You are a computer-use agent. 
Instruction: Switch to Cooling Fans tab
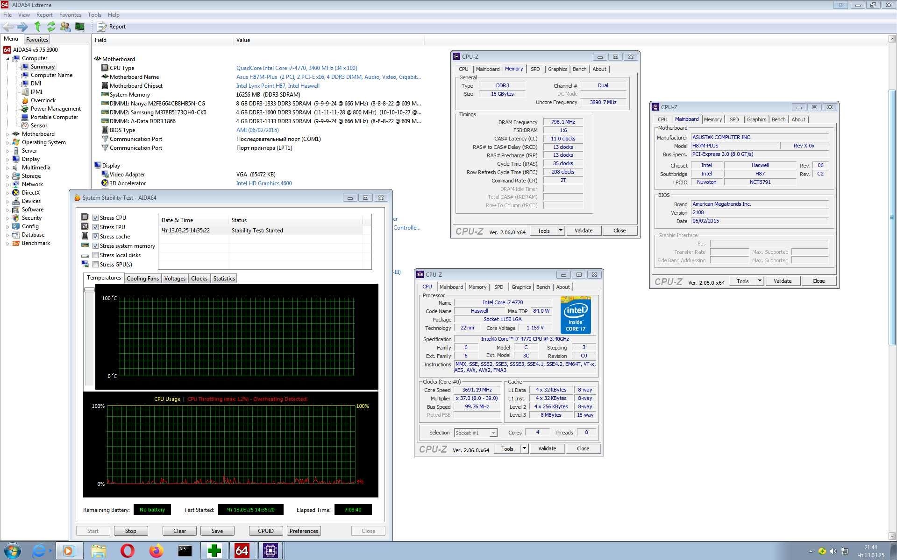(142, 279)
